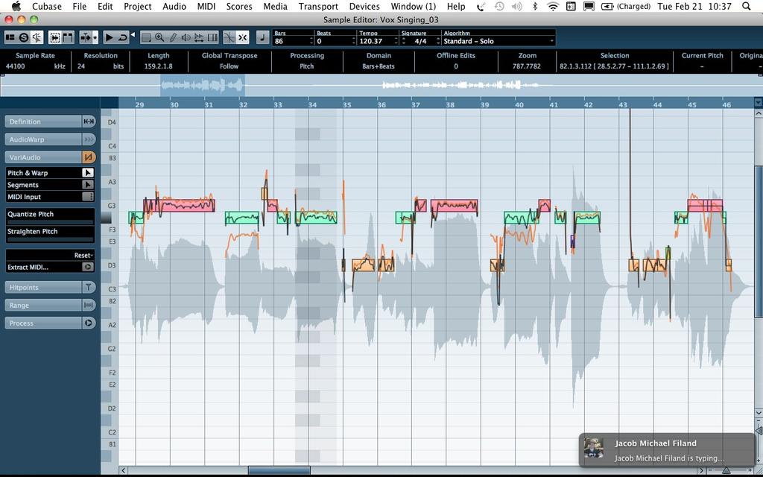Click the Definition tab's arrows icon
The width and height of the screenshot is (763, 477).
pos(89,121)
